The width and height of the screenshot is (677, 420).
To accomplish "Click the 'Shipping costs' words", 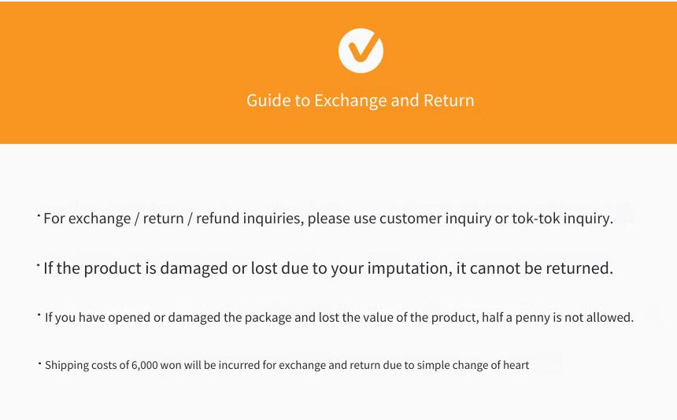I will pos(81,365).
